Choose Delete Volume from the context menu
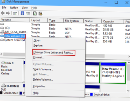This screenshot has width=130, height=101. (x=43, y=80)
